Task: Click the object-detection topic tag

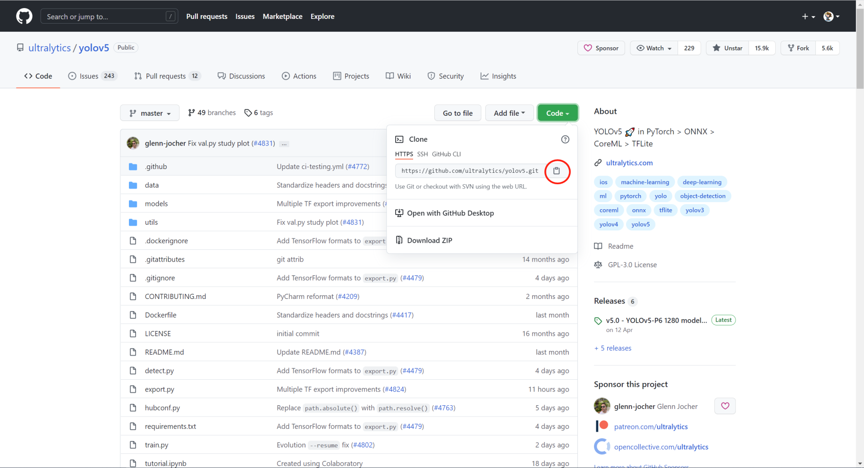Action: tap(703, 196)
